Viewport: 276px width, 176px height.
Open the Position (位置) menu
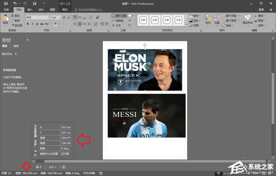pos(217,20)
